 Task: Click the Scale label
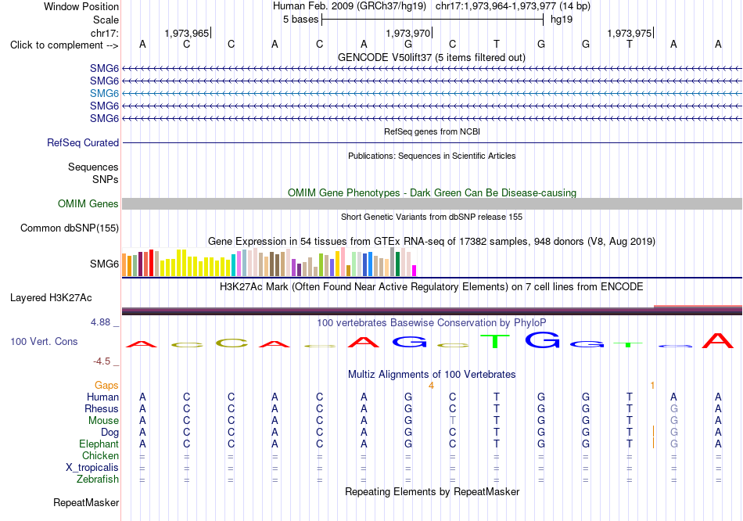106,20
